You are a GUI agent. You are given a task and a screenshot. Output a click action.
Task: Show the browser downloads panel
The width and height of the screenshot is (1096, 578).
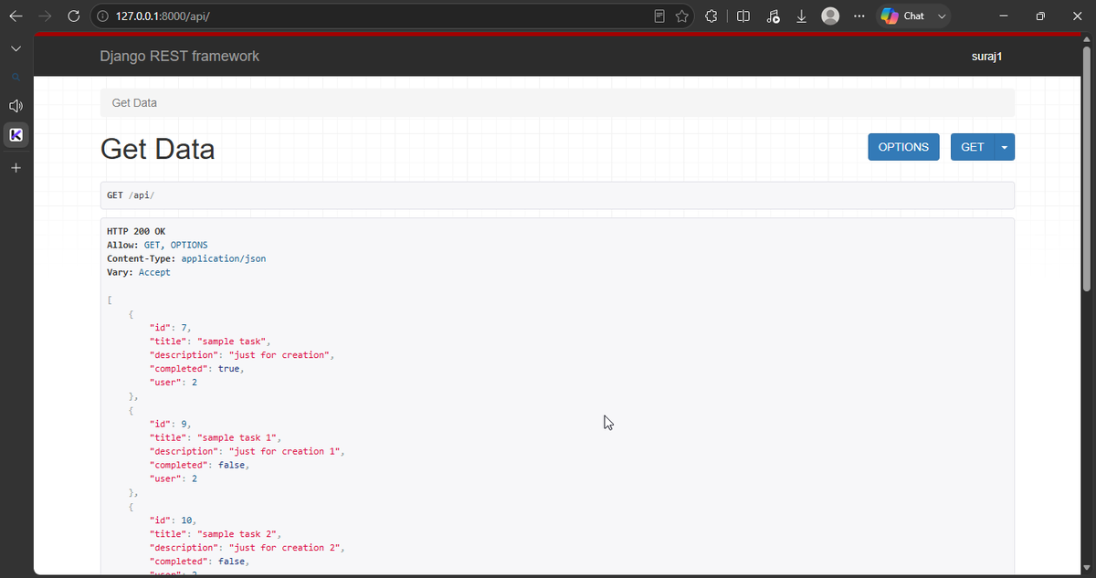point(801,16)
